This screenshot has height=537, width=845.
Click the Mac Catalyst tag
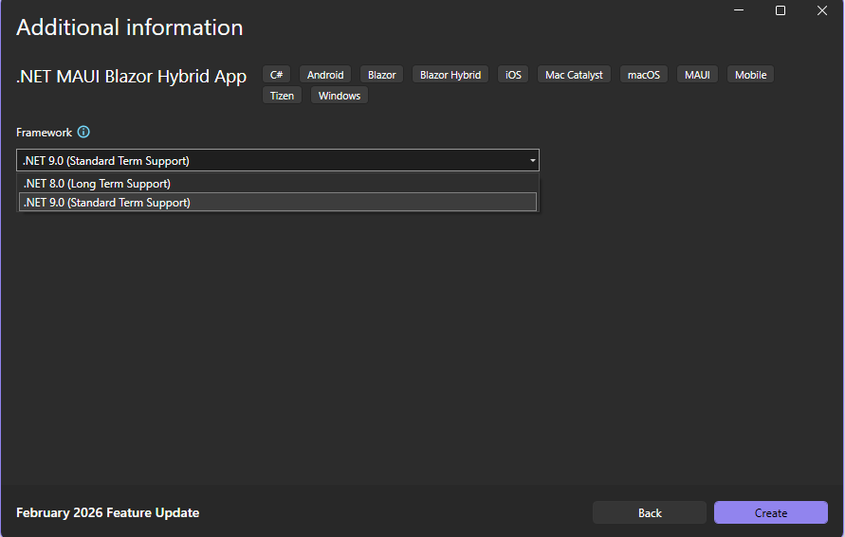coord(574,75)
